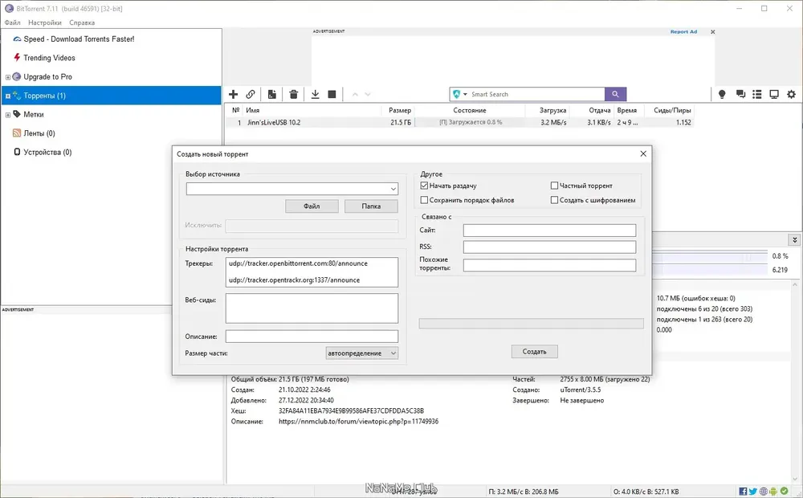The height and width of the screenshot is (498, 803).
Task: Click the Трекеры text area
Action: coord(312,272)
